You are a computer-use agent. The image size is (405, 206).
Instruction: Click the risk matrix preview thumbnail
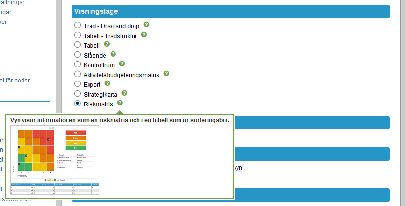click(55, 160)
